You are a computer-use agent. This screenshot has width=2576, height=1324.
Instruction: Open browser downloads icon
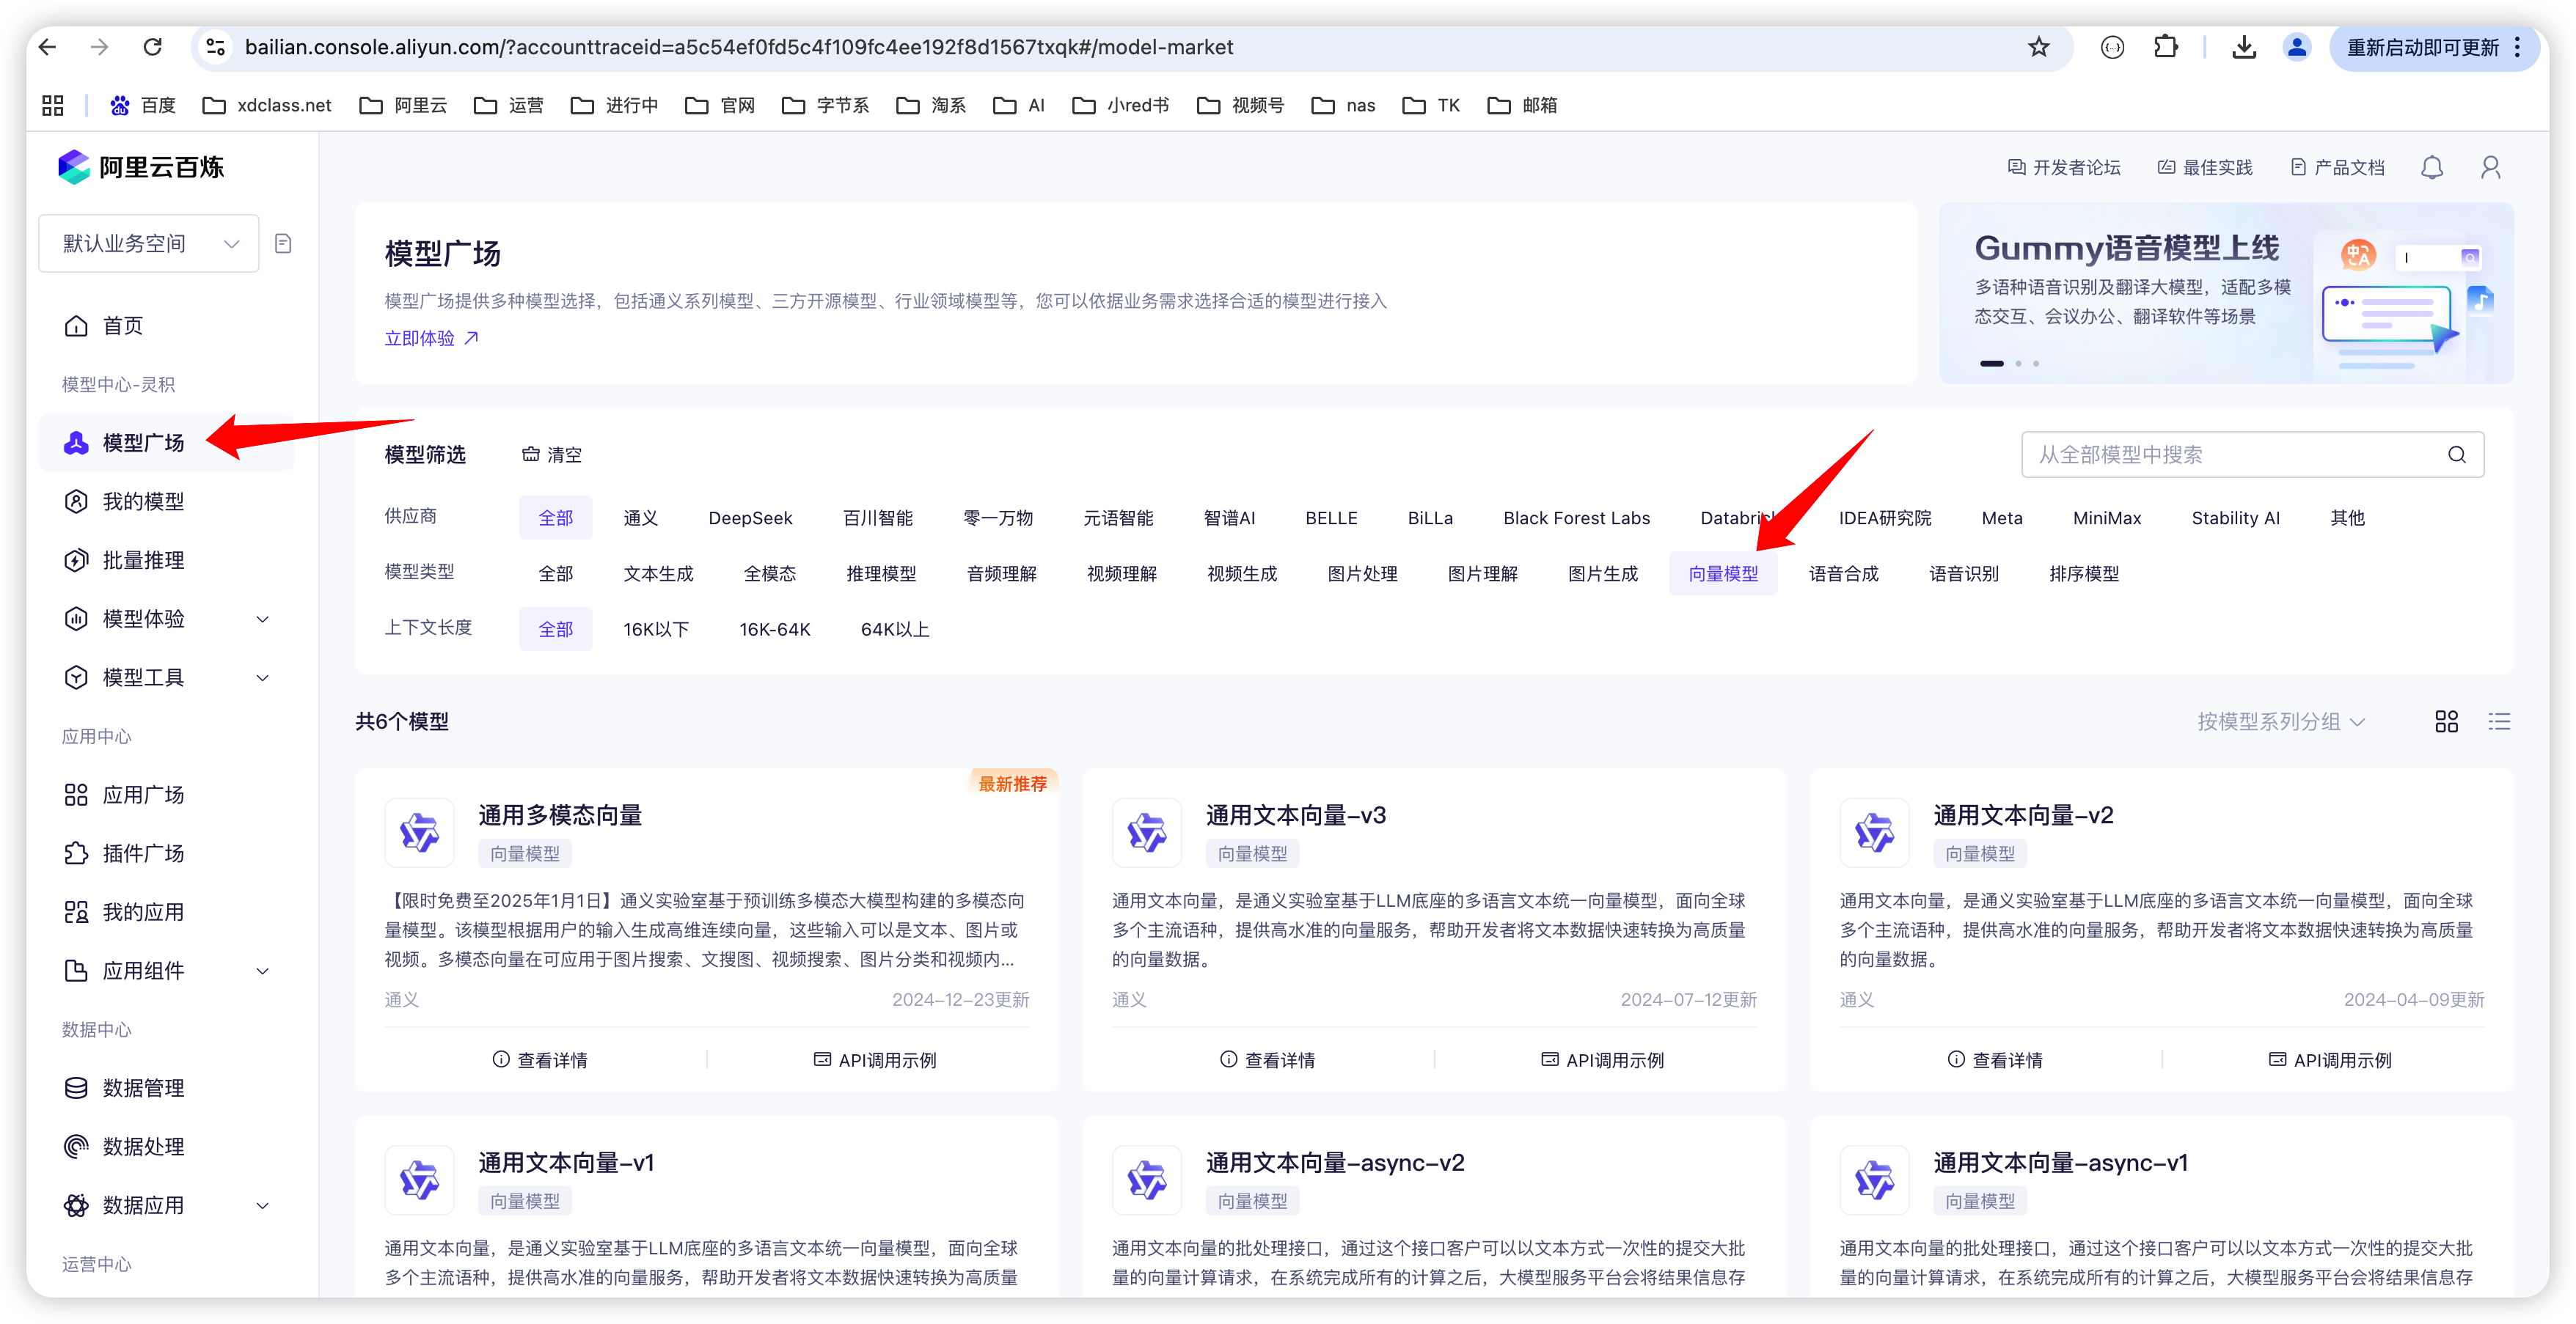(2244, 47)
